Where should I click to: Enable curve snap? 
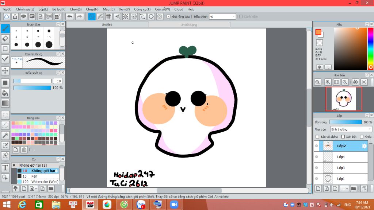143,16
